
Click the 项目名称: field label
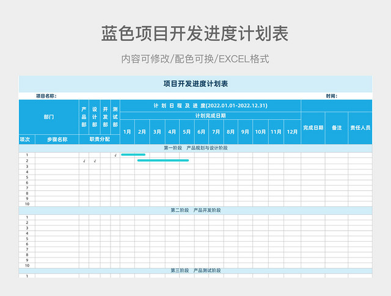tap(46, 96)
